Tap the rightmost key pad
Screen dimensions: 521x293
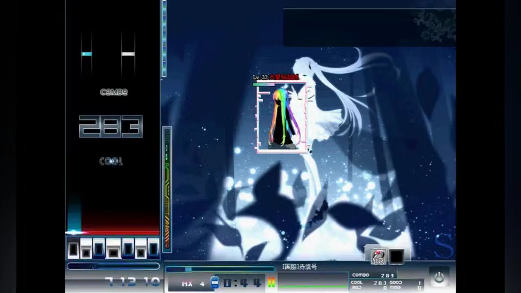[x=153, y=248]
